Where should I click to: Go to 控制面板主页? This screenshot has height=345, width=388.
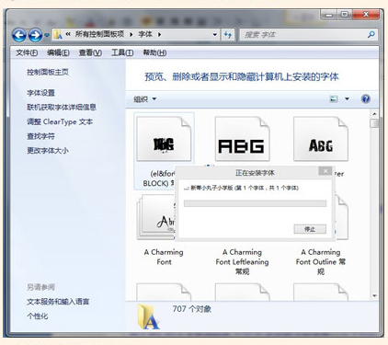(48, 72)
